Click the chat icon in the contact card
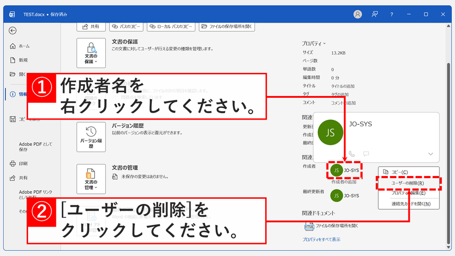This screenshot has height=256, width=455. point(366,154)
